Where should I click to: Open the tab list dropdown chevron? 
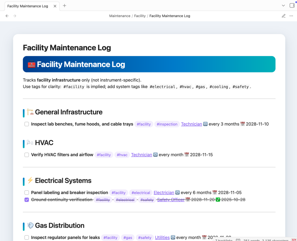point(283,6)
